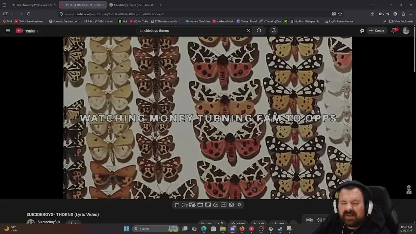Open the Clever | Portal bookmark
The image size is (416, 234).
click(247, 21)
